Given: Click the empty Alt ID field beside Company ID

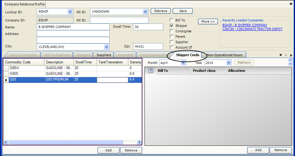Looking at the screenshot, I should [x=119, y=20].
